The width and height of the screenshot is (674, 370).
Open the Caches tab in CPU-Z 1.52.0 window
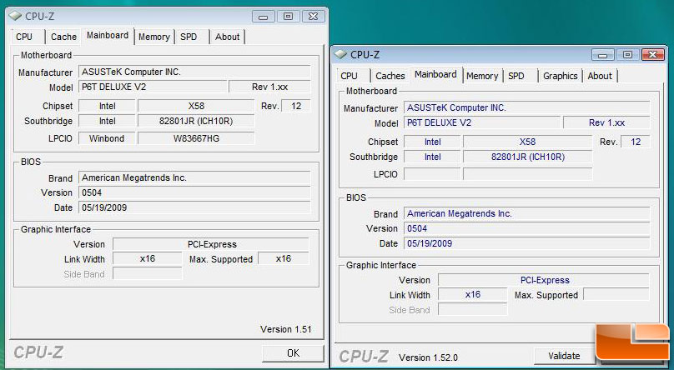tap(390, 76)
